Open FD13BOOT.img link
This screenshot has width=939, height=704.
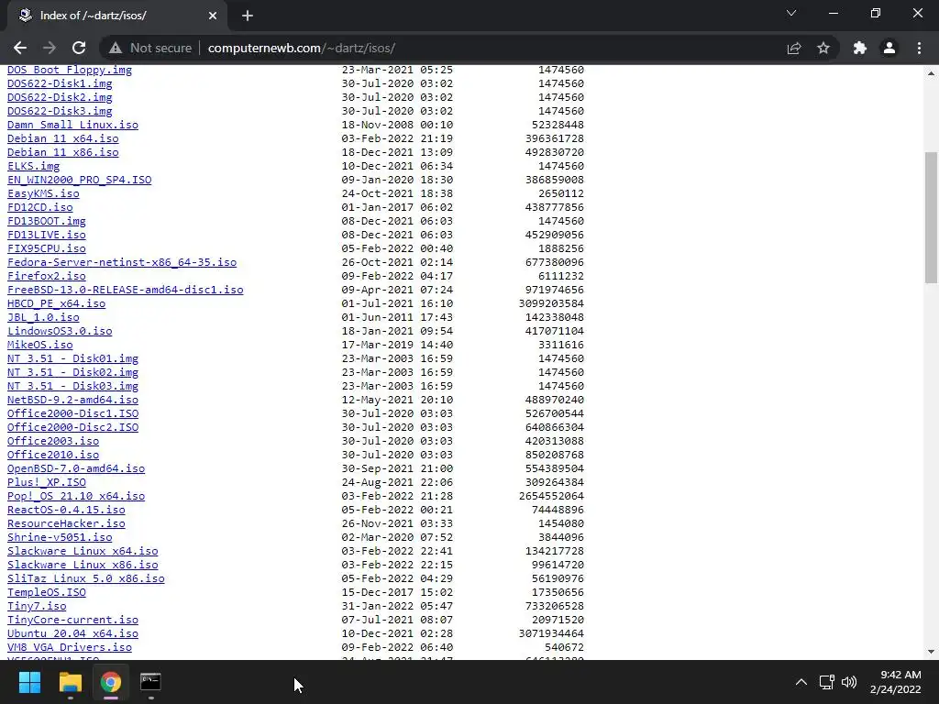tap(47, 222)
